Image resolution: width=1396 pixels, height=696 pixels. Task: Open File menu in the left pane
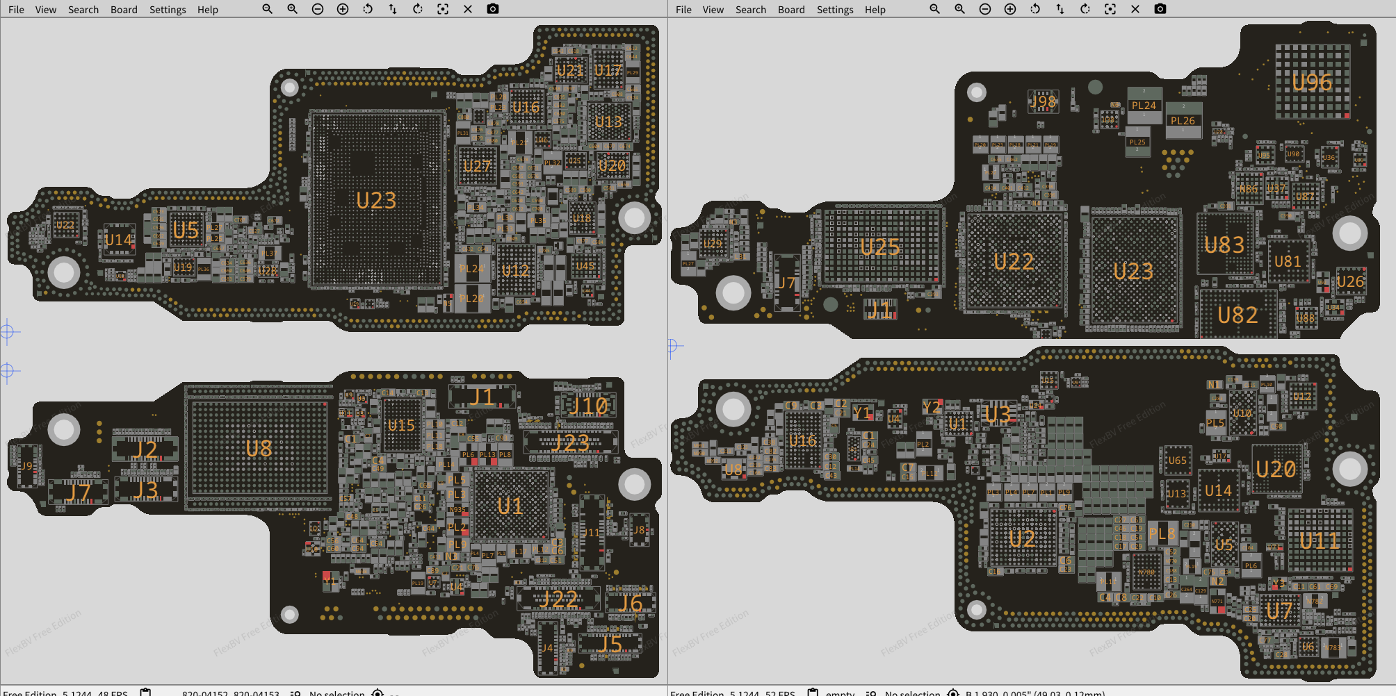pos(16,10)
